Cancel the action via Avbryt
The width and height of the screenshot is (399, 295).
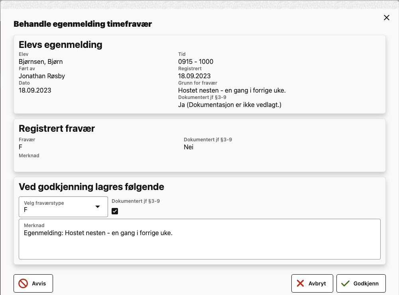pyautogui.click(x=312, y=283)
